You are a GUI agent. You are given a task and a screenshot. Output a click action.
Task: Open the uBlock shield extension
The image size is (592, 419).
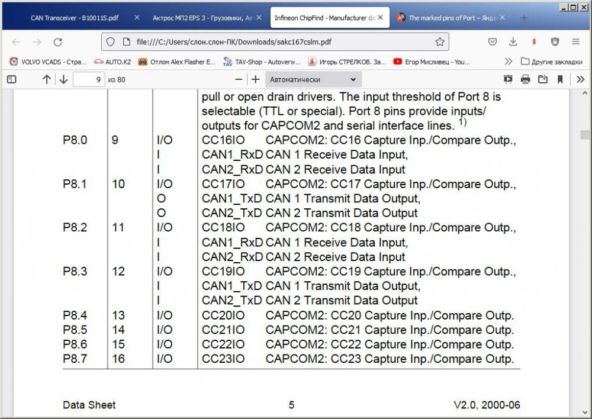[555, 42]
